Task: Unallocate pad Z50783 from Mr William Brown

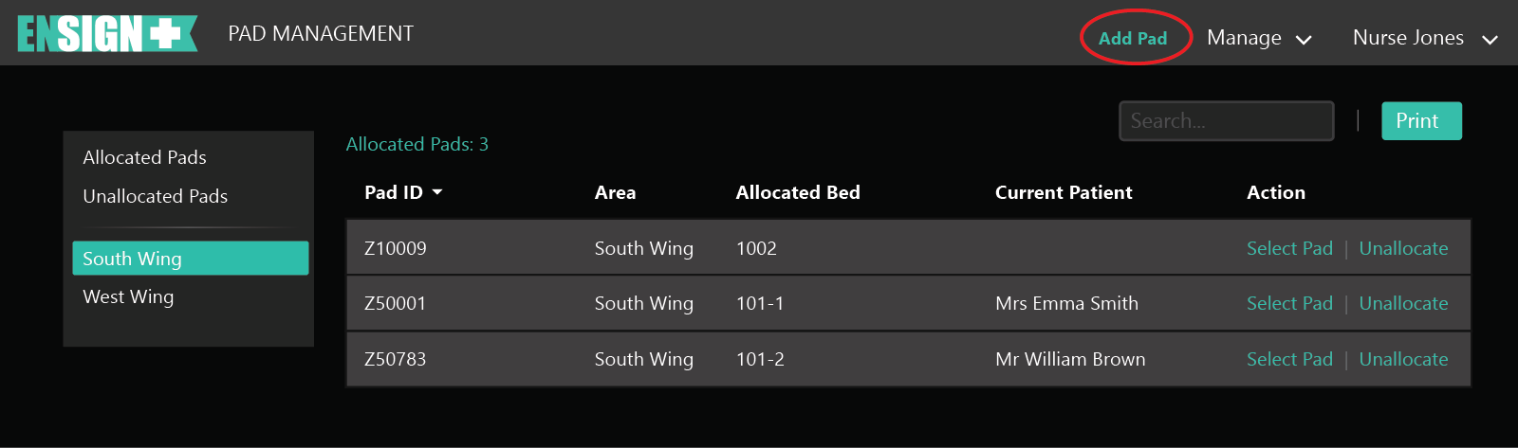Action: pos(1403,359)
